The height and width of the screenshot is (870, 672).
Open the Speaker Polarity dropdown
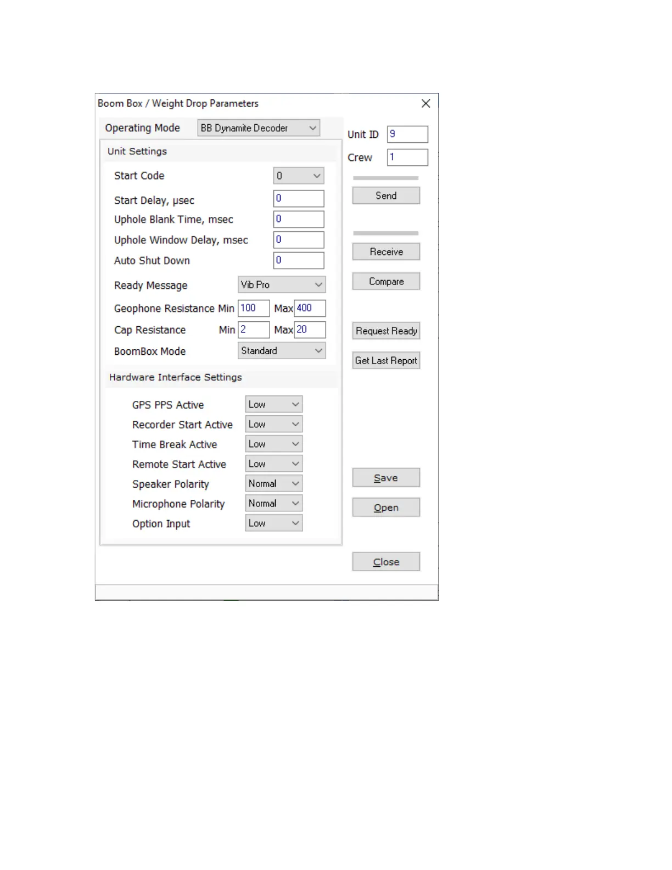coord(274,483)
